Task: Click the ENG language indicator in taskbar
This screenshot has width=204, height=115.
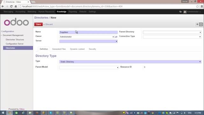Action: point(190,113)
